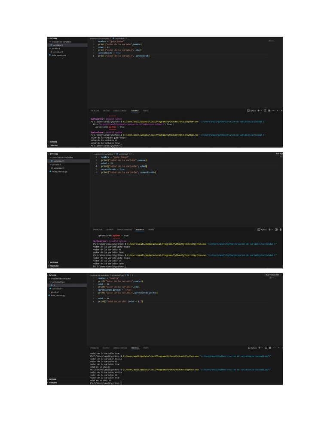The height and width of the screenshot is (441, 330).
Task: In top screenshot, select the TERMINAL tab
Action: coord(135,111)
